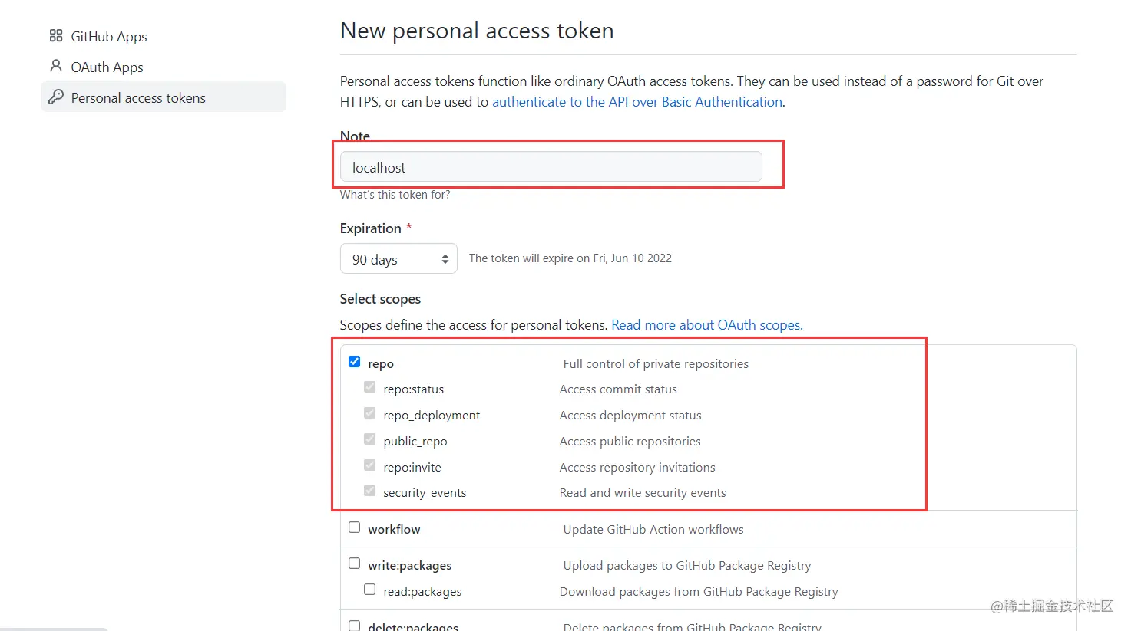
Task: Click the public_repo sub-scope checkbox
Action: pos(370,440)
